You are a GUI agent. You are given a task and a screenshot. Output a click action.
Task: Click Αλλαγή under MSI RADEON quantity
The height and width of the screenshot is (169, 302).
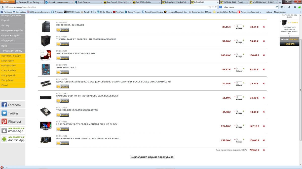pyautogui.click(x=239, y=142)
